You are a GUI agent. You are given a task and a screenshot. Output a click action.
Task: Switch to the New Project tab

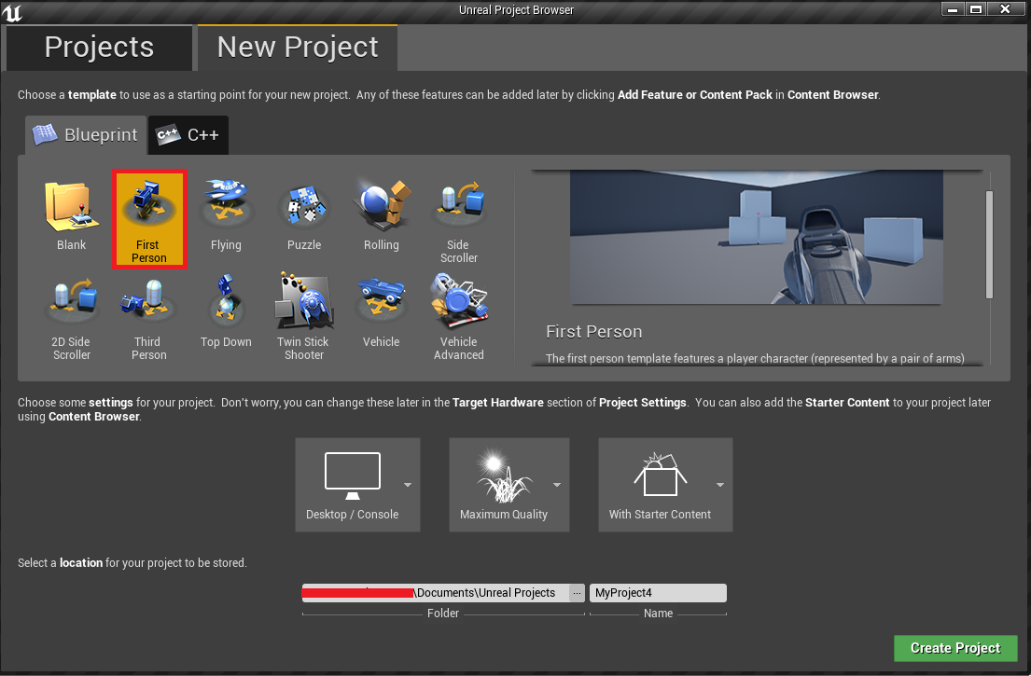coord(298,48)
